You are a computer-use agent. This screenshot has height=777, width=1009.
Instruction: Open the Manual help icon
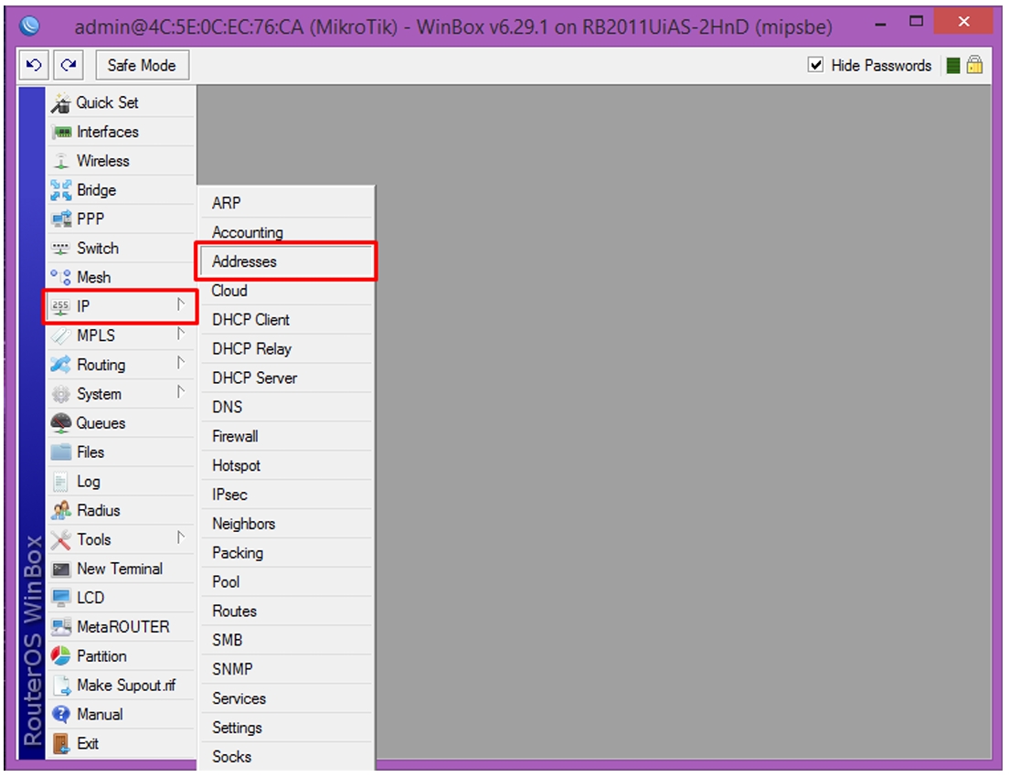[x=61, y=715]
